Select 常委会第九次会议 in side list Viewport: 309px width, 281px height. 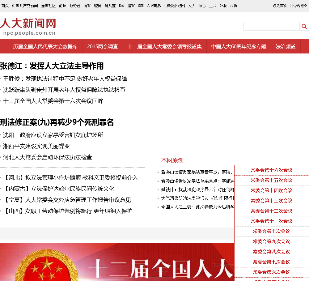(272, 241)
